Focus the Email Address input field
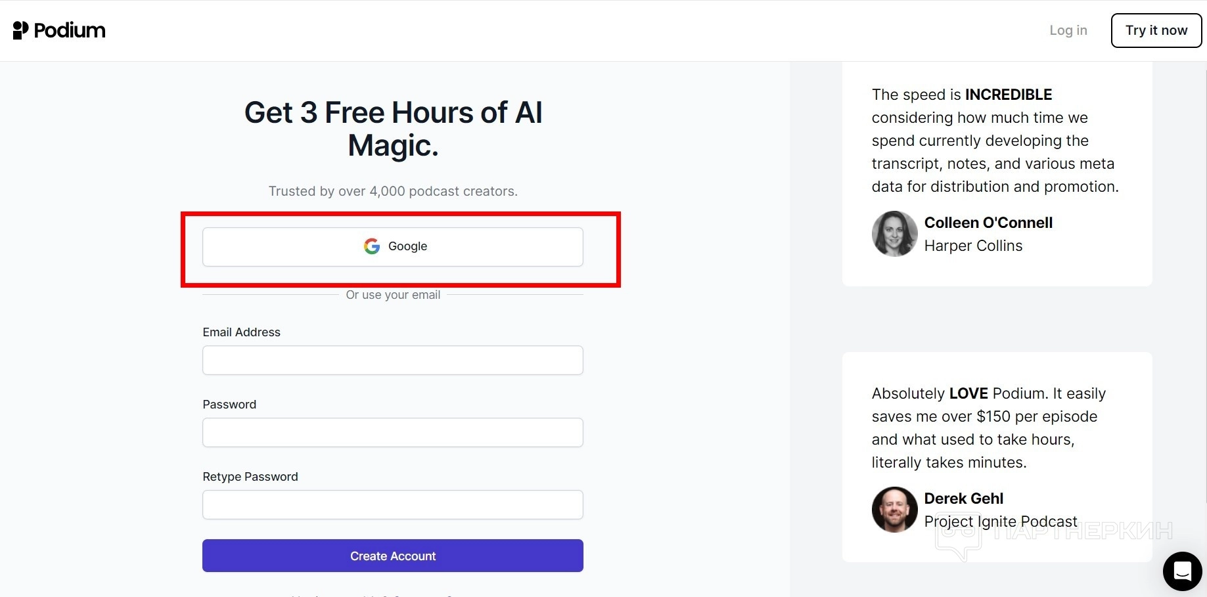 (392, 360)
